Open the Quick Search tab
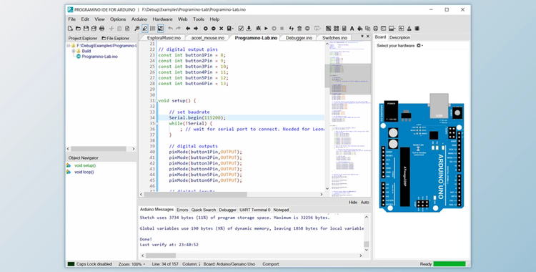The image size is (536, 272). 204,210
